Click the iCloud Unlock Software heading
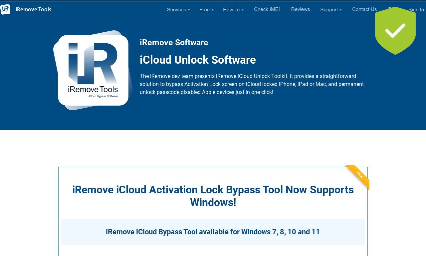The image size is (426, 256). (x=198, y=60)
